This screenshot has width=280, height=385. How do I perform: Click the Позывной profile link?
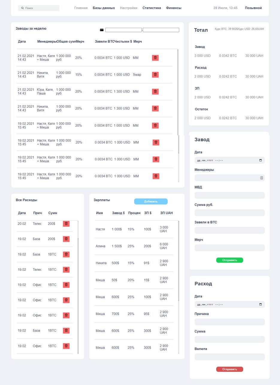click(x=253, y=8)
